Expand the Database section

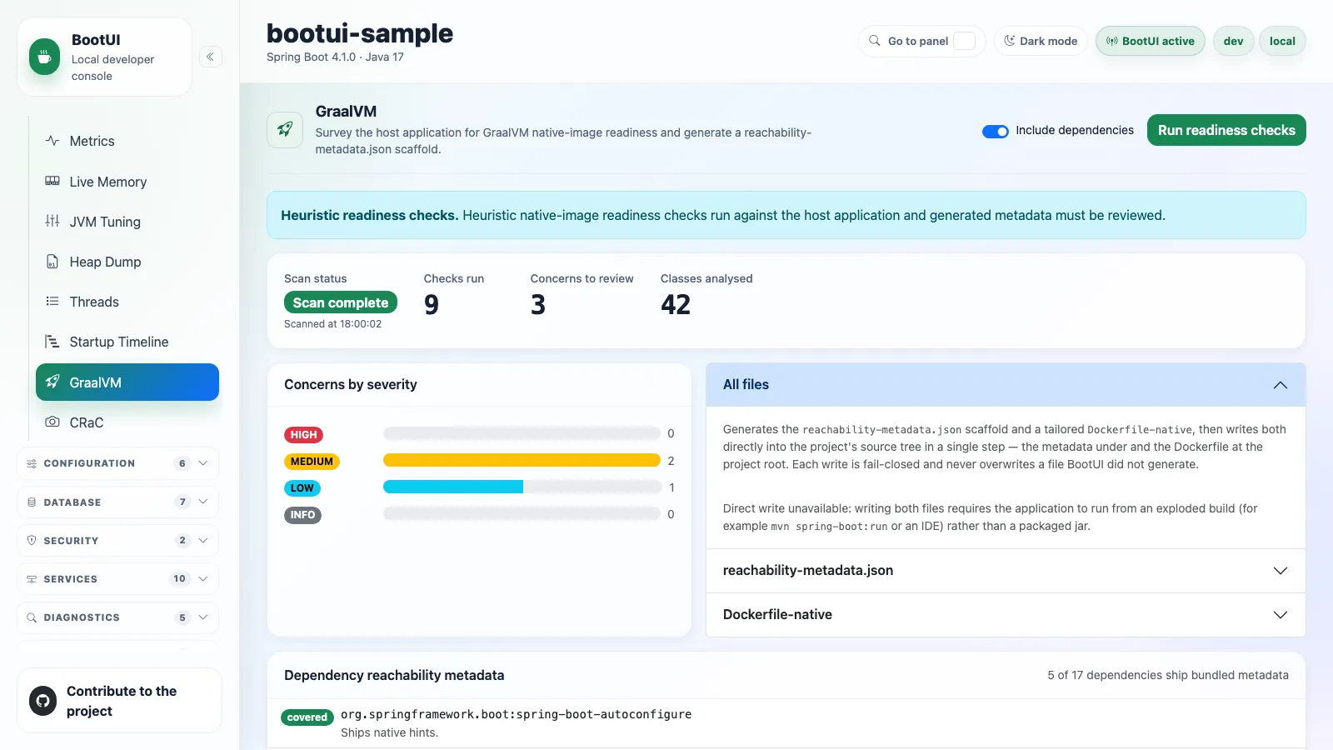pyautogui.click(x=117, y=502)
